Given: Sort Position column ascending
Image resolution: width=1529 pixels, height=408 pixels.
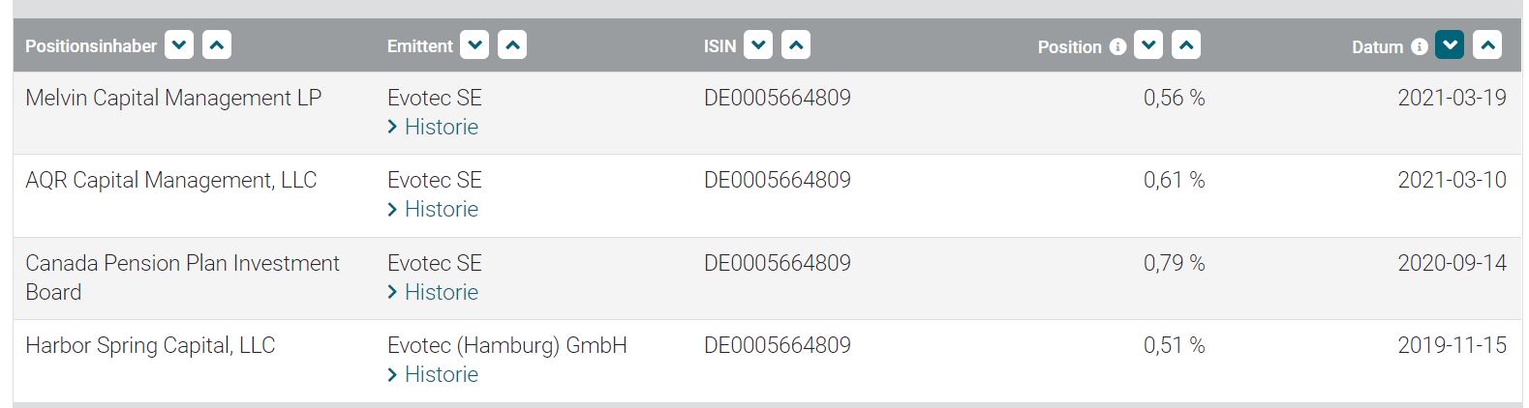Looking at the screenshot, I should pyautogui.click(x=1186, y=45).
